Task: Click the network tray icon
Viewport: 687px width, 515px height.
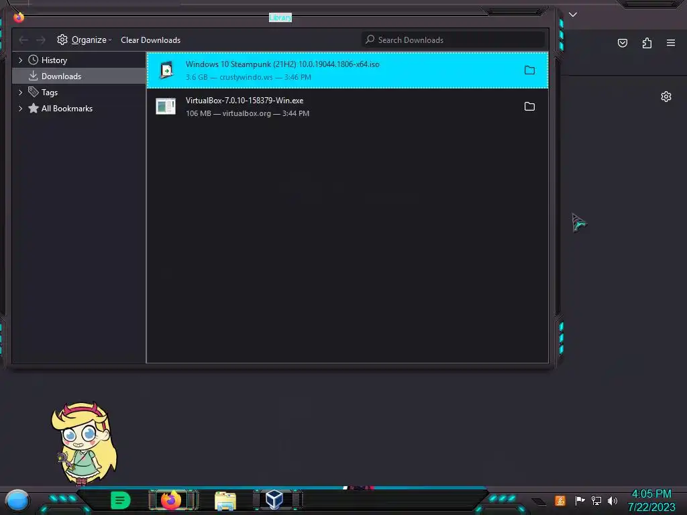Action: (x=596, y=500)
